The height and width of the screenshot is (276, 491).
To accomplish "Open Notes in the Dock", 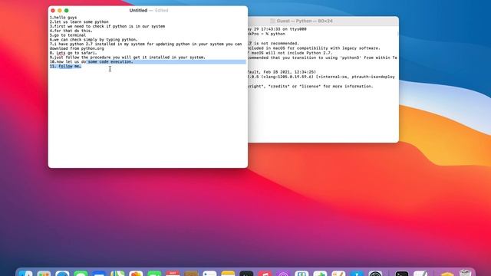I will (x=228, y=274).
